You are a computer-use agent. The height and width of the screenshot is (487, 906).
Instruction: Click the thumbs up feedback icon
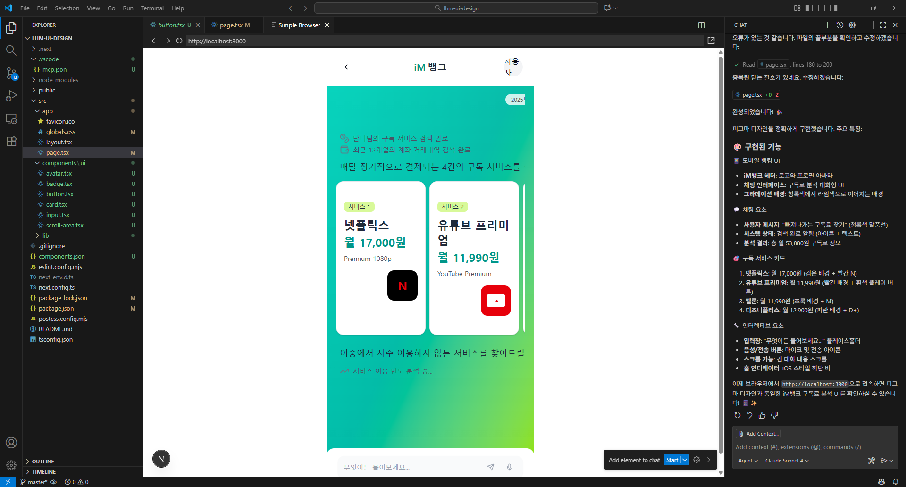click(x=762, y=415)
